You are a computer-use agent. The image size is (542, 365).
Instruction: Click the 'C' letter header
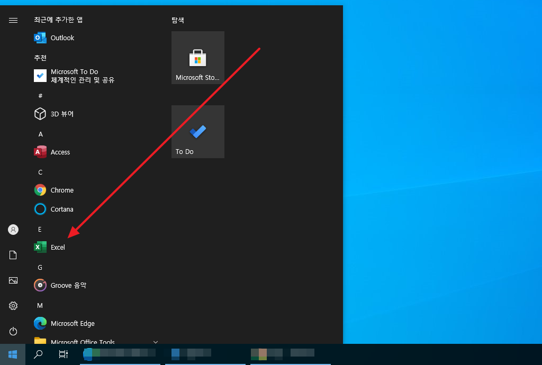[x=40, y=172]
